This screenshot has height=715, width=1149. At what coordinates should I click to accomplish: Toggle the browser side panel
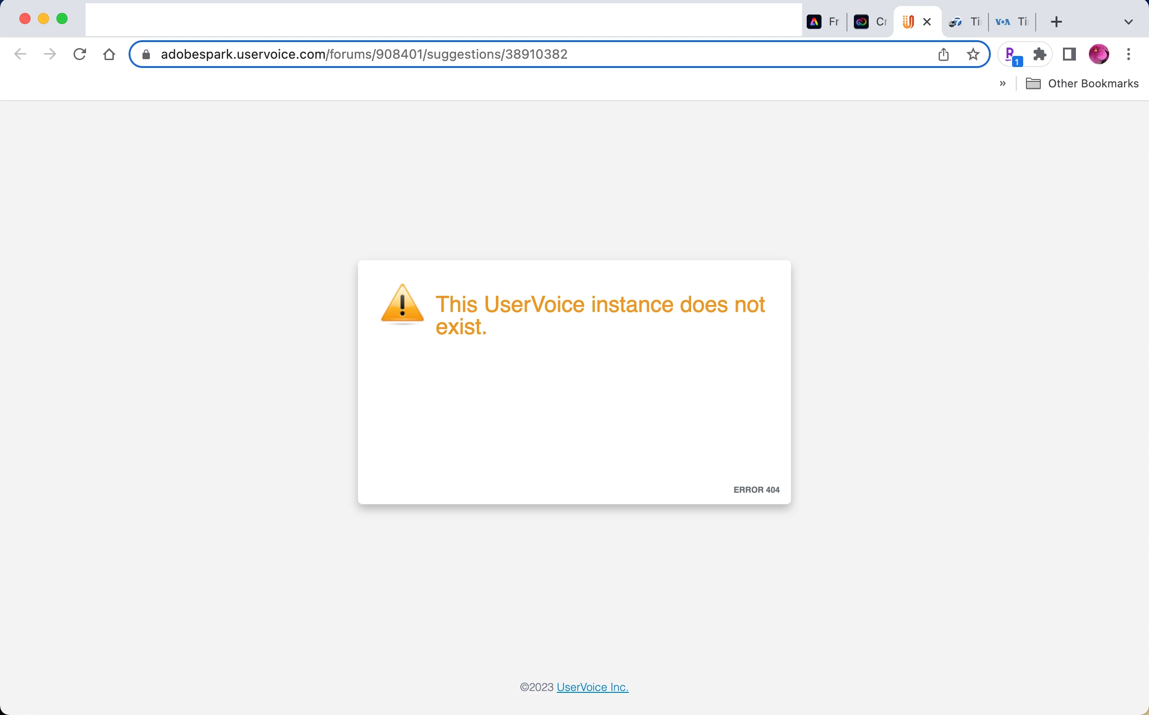[1069, 55]
